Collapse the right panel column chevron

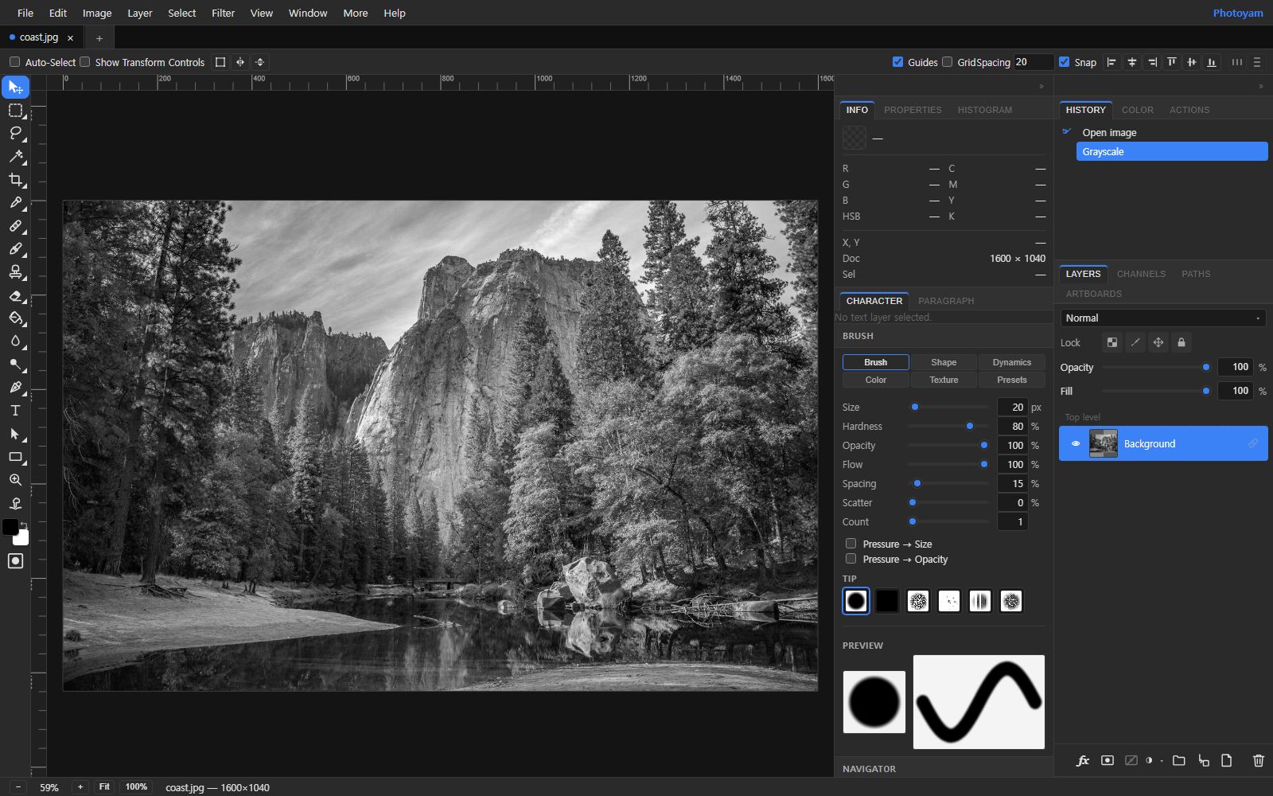tap(1260, 86)
